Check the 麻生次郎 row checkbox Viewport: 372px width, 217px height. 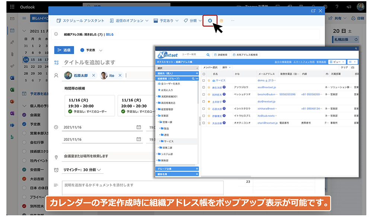[x=204, y=87]
